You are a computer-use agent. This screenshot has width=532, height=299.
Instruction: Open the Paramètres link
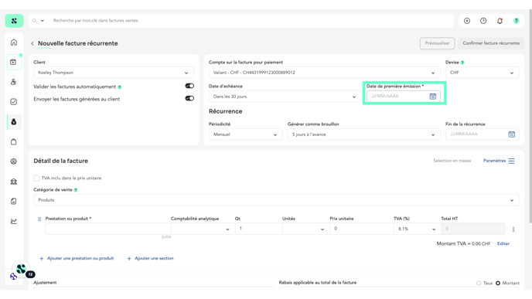[x=494, y=161]
